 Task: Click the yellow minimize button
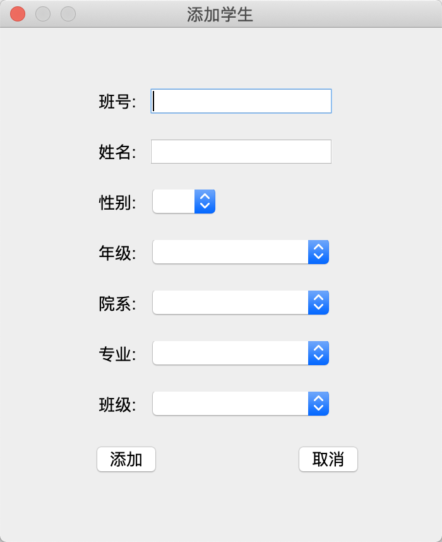click(x=42, y=13)
